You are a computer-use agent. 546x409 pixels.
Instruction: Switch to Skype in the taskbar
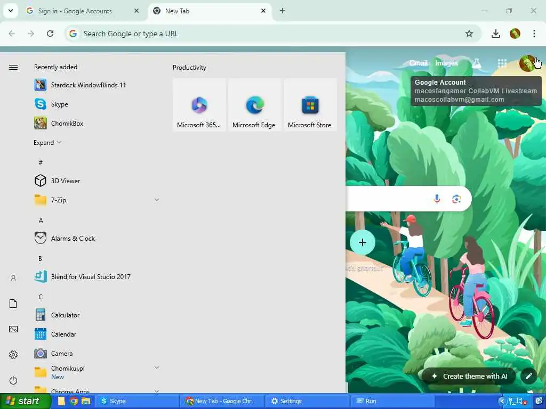coord(136,401)
